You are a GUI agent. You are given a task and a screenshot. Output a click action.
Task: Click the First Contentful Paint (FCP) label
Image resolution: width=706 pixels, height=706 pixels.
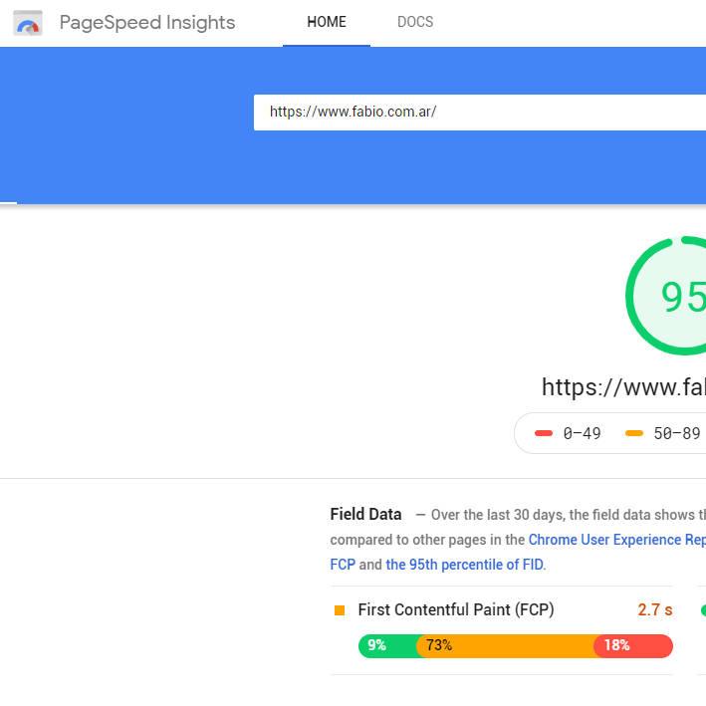pos(456,609)
